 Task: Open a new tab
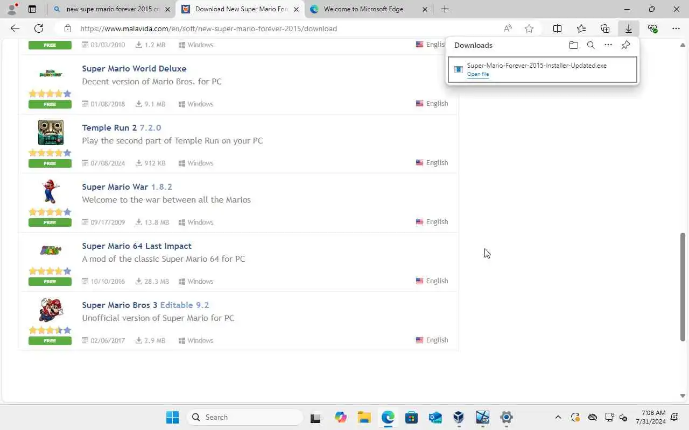pyautogui.click(x=445, y=9)
